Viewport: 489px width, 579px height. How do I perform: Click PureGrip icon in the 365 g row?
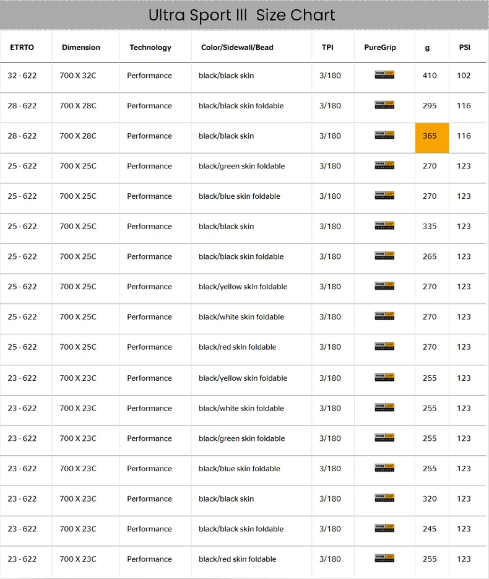384,135
